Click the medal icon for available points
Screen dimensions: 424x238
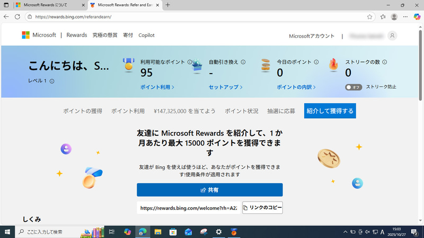(x=129, y=65)
